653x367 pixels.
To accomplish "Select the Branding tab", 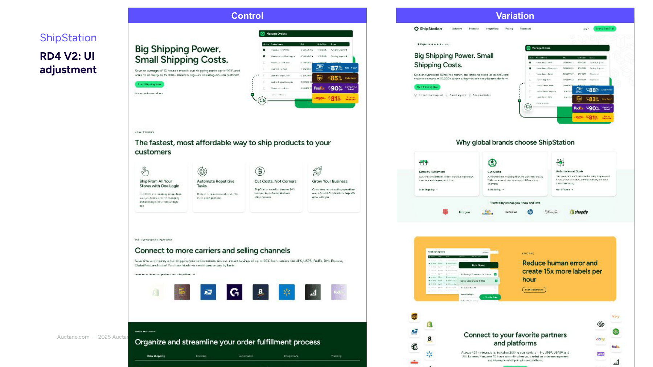I will 201,356.
